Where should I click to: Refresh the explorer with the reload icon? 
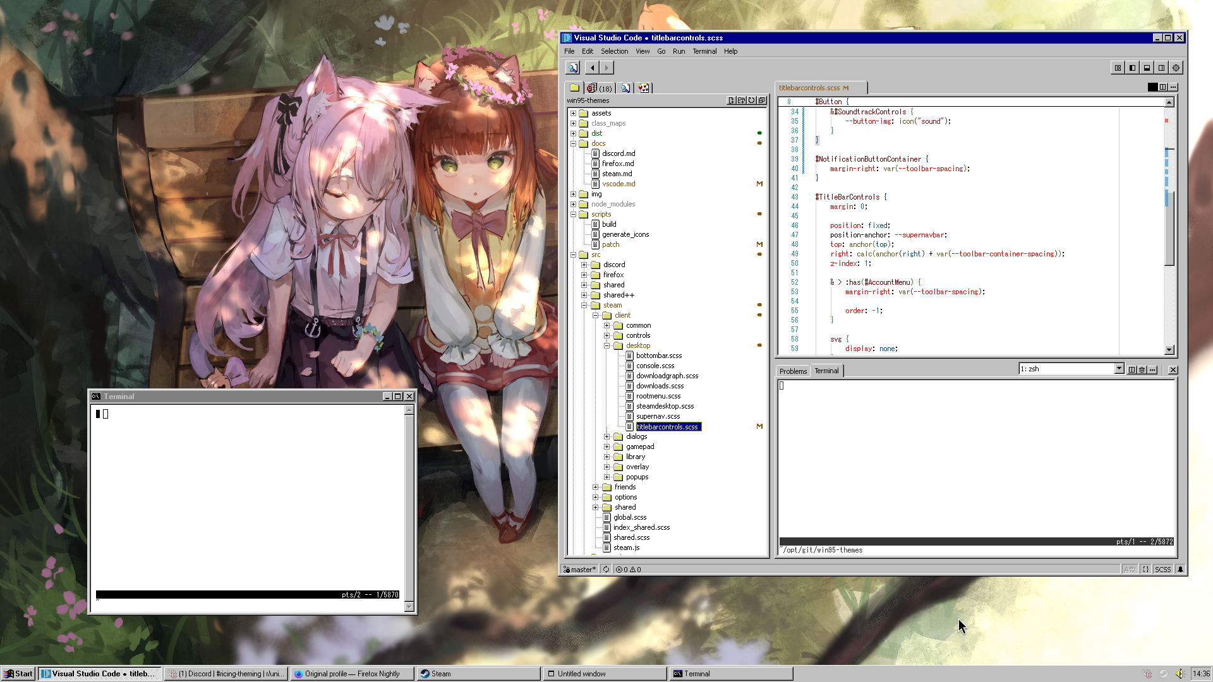751,100
